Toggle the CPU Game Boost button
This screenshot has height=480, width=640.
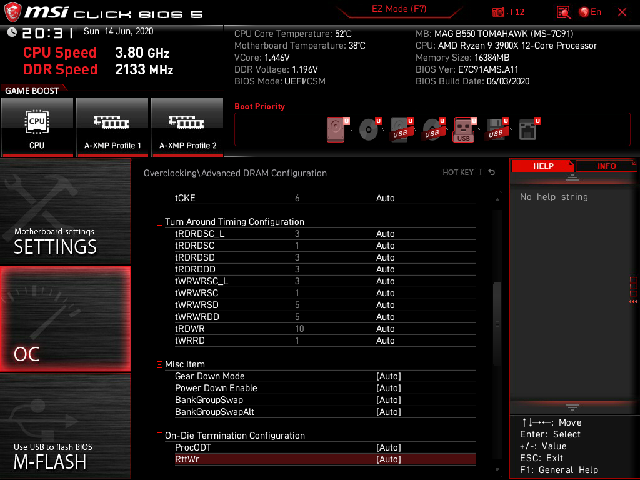point(37,127)
